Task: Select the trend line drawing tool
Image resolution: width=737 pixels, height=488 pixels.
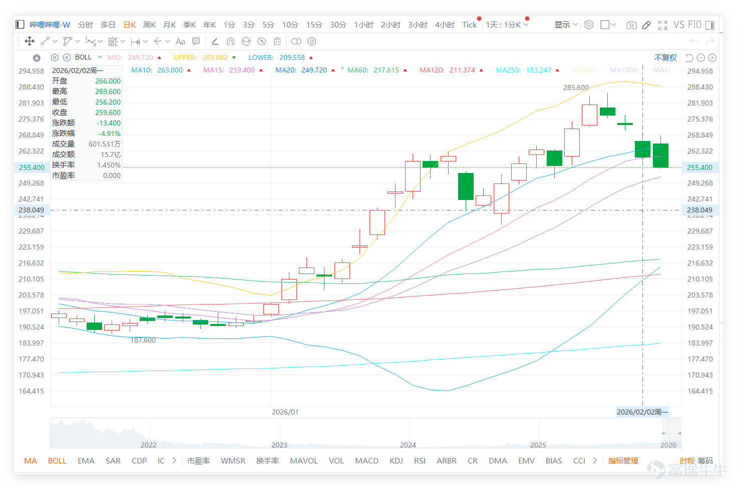Action: 45,41
